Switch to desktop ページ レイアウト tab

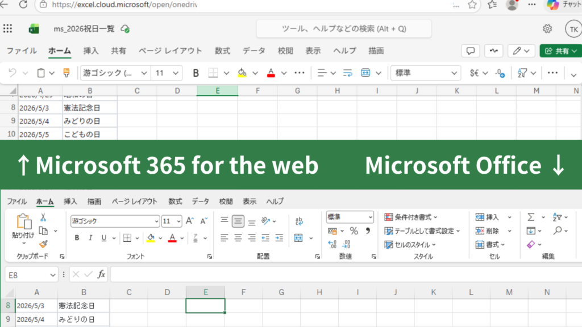coord(134,202)
